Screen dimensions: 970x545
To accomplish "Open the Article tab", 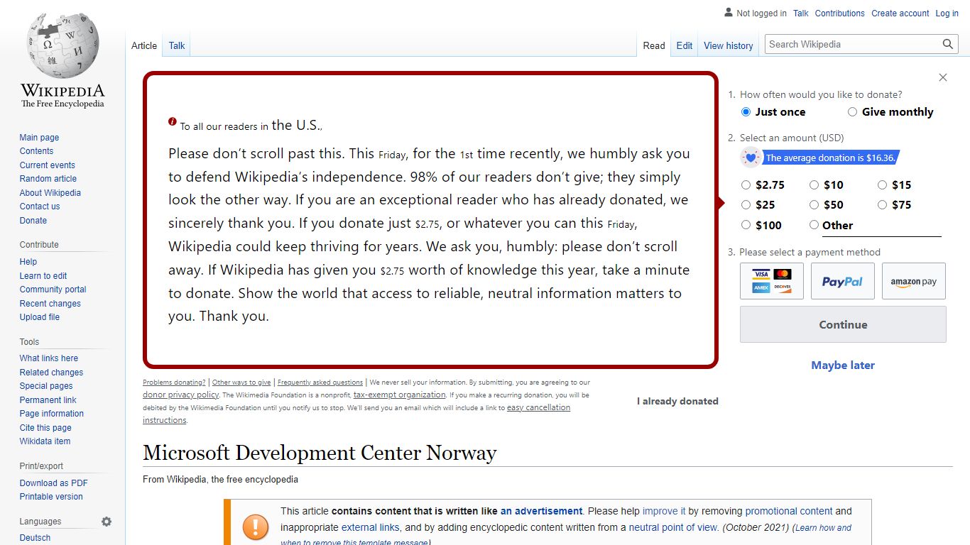I will [144, 45].
